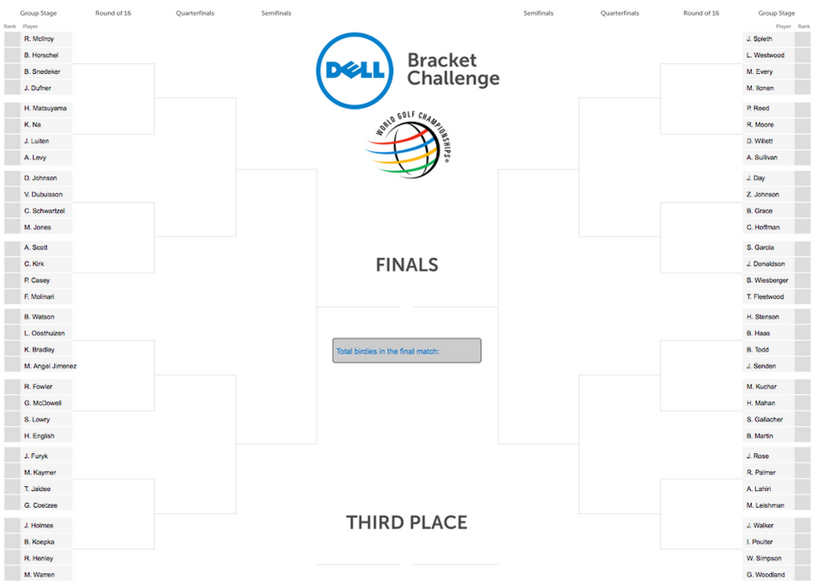The width and height of the screenshot is (815, 584).
Task: Click the Dell logo
Action: coord(355,71)
